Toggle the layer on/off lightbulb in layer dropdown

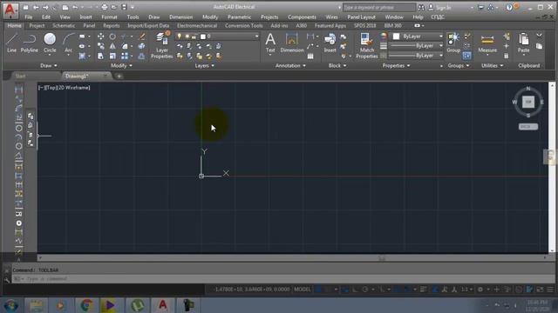pos(180,37)
